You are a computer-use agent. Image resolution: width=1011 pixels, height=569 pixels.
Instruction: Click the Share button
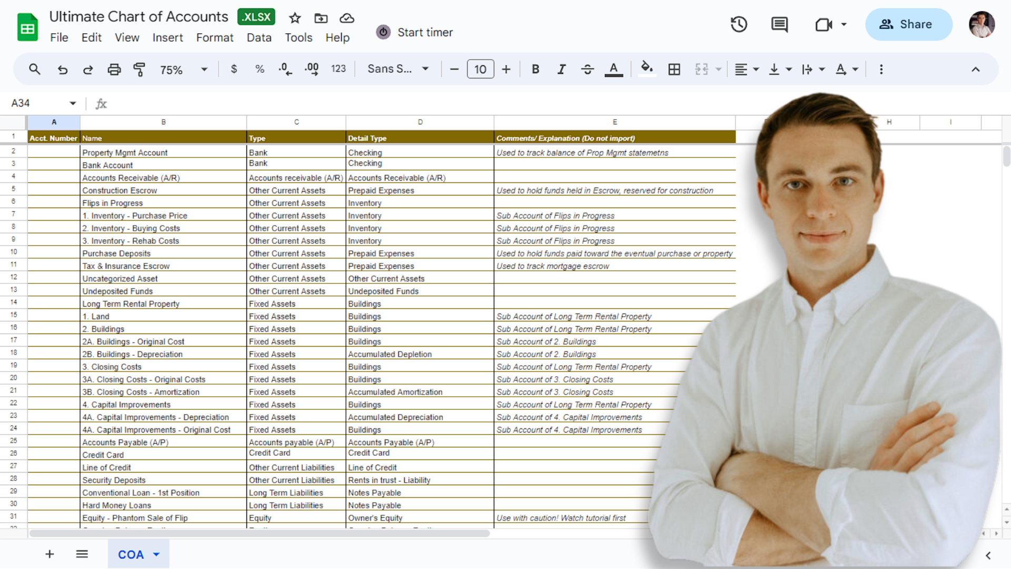(x=908, y=24)
